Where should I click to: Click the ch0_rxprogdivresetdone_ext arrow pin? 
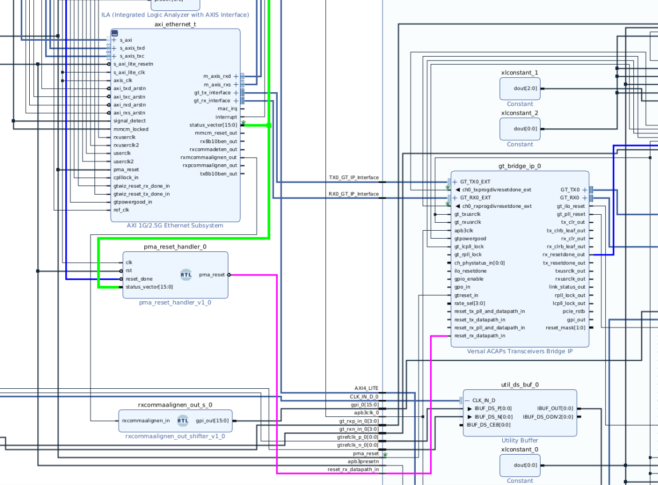point(458,206)
